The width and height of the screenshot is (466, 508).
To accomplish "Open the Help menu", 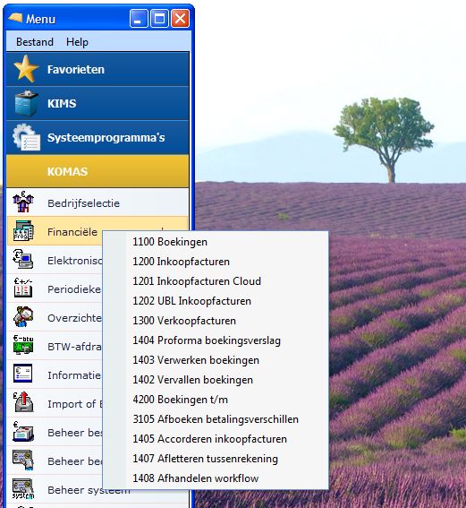I will click(77, 42).
